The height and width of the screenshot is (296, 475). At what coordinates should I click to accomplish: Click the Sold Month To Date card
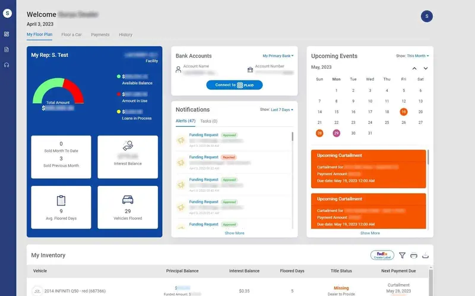click(61, 157)
